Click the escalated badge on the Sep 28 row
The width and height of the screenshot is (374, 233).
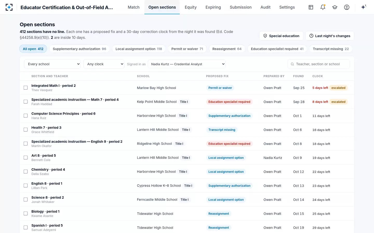tap(338, 102)
